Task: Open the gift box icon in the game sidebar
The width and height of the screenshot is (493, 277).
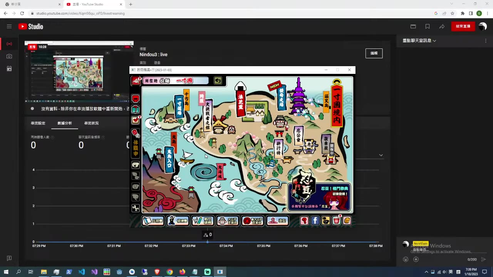Action: click(x=136, y=110)
